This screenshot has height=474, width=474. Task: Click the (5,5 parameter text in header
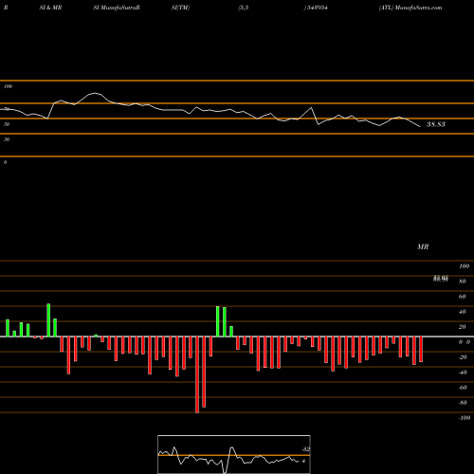244,8
